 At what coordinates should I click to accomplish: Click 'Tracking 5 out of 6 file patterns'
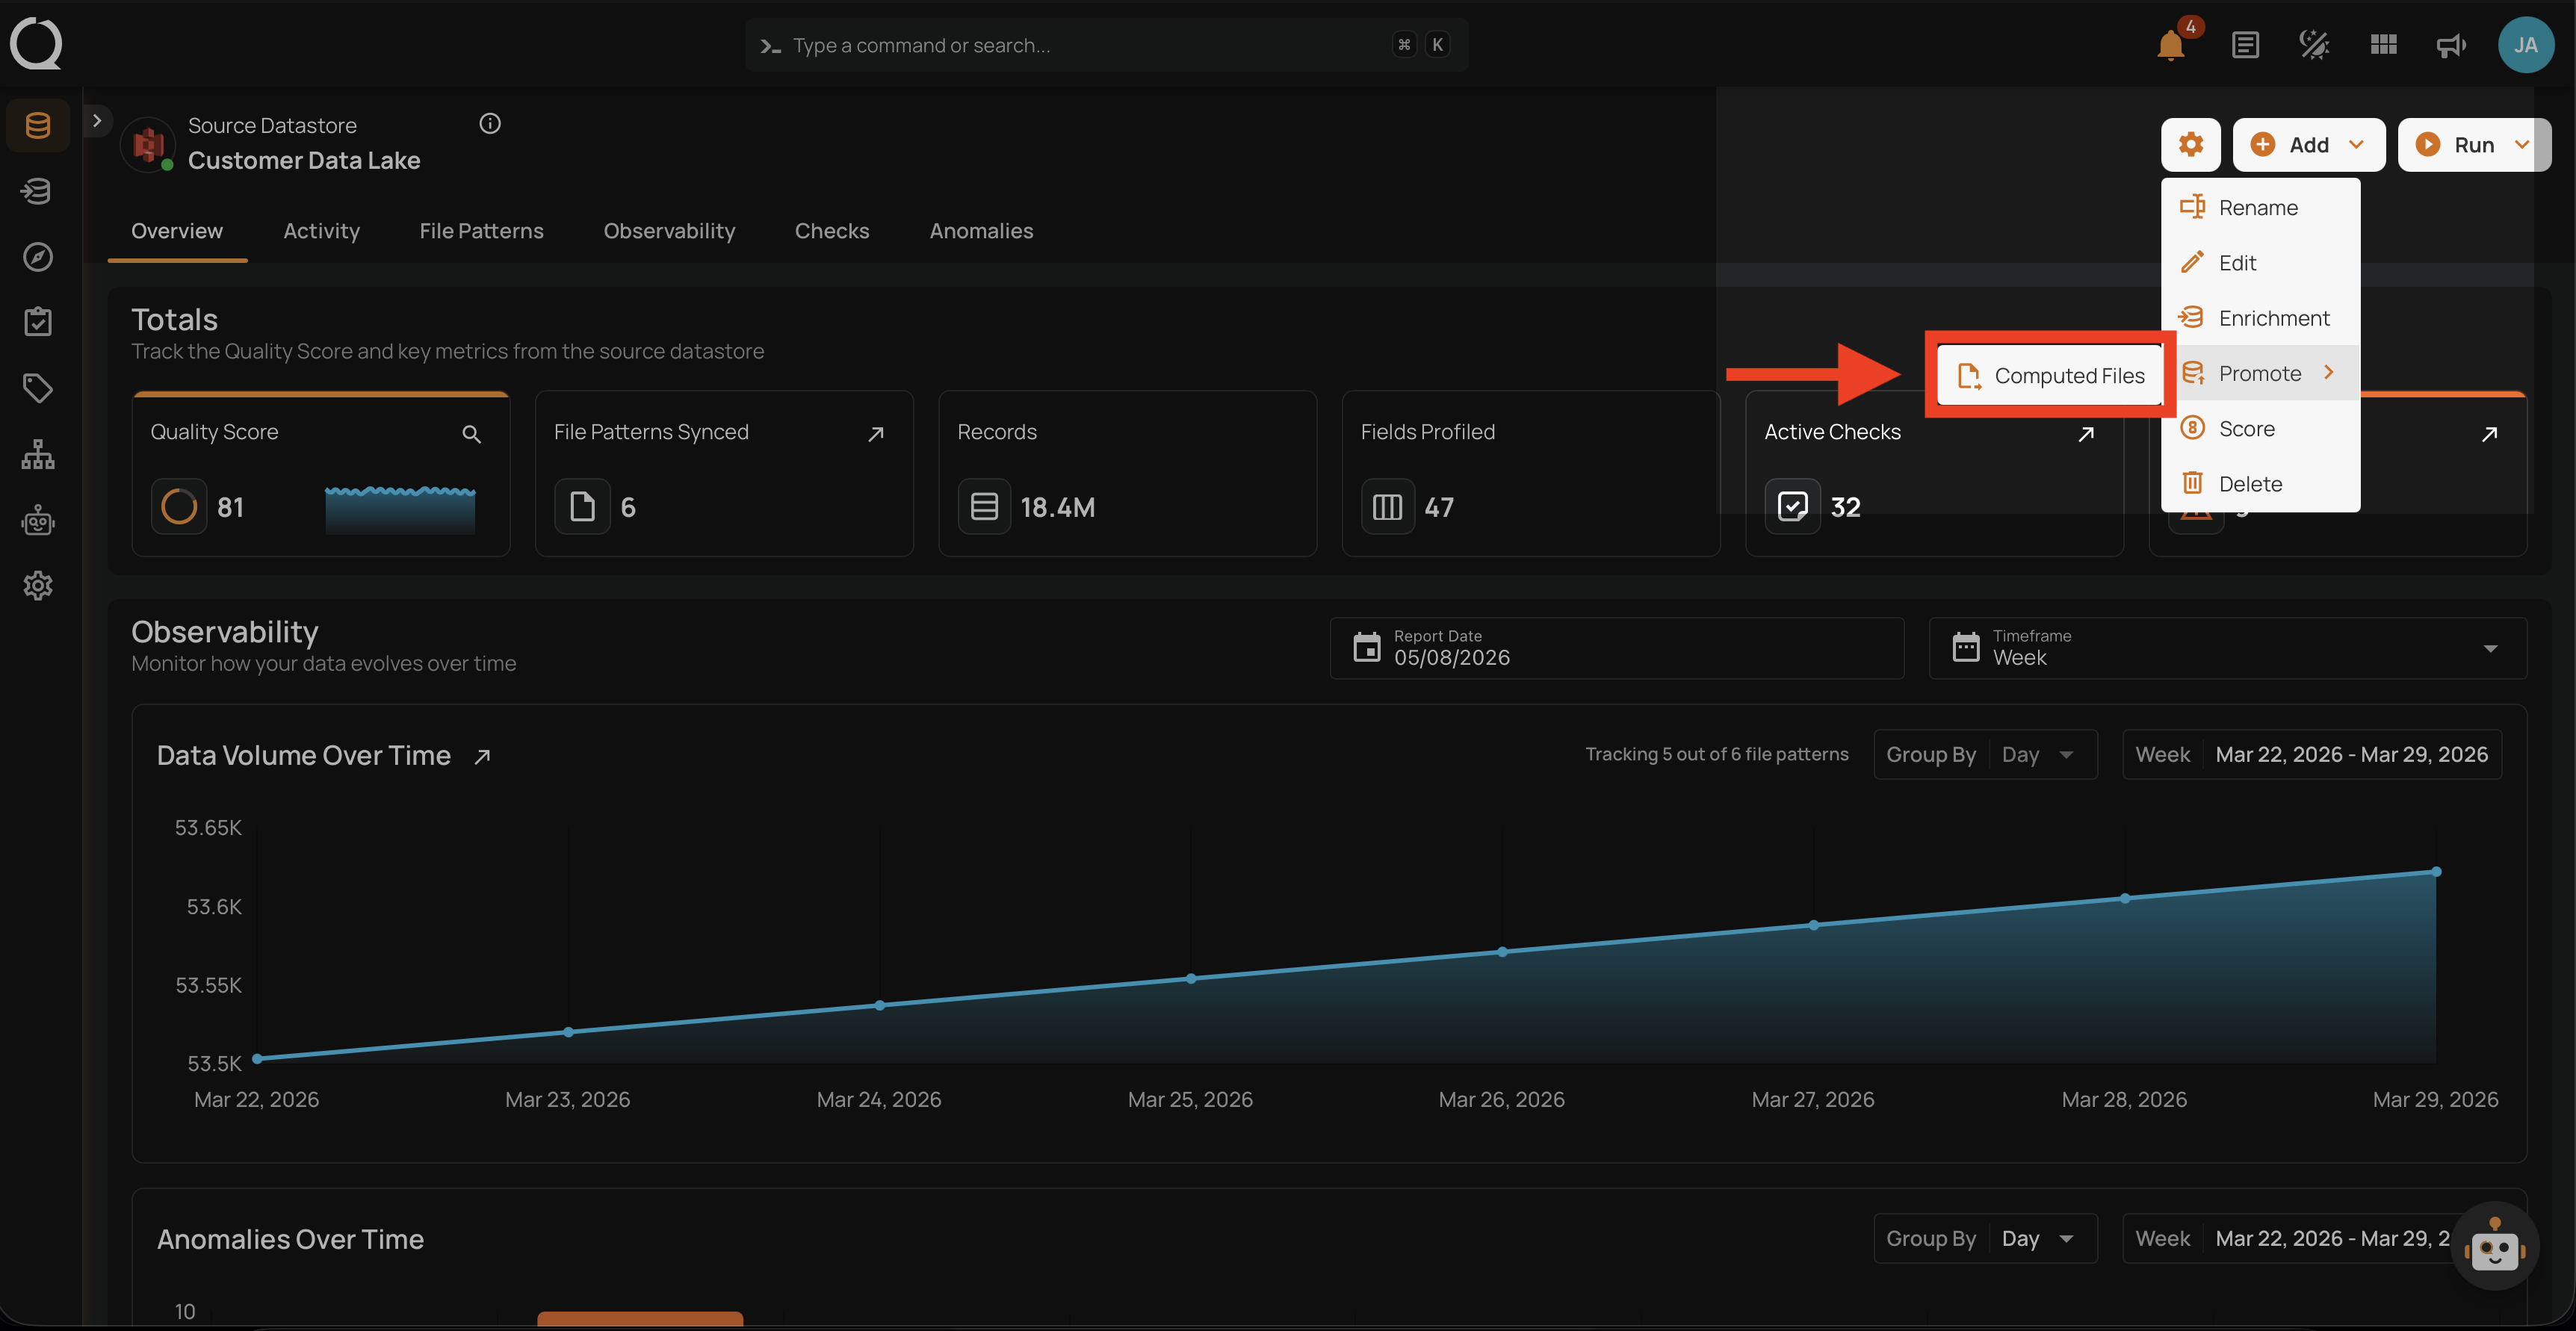click(1716, 755)
